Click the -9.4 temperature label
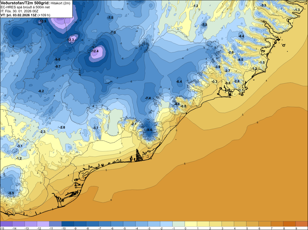308x230 pixels. (x=149, y=130)
